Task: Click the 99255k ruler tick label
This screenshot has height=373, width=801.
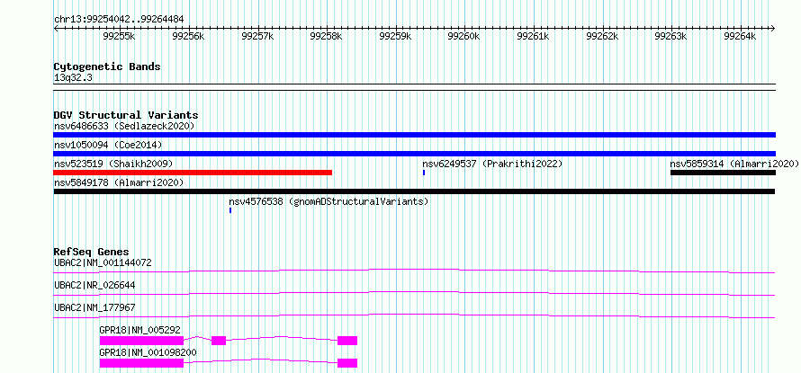Action: [119, 36]
